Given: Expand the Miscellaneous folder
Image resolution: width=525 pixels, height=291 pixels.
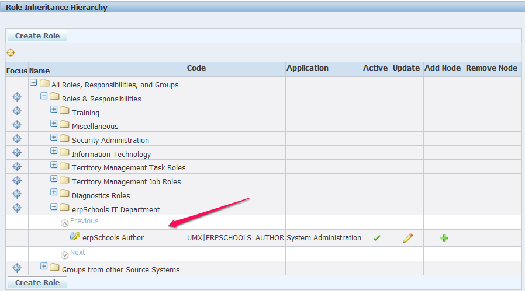Looking at the screenshot, I should [54, 123].
